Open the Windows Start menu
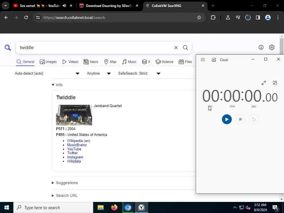 pyautogui.click(x=7, y=207)
